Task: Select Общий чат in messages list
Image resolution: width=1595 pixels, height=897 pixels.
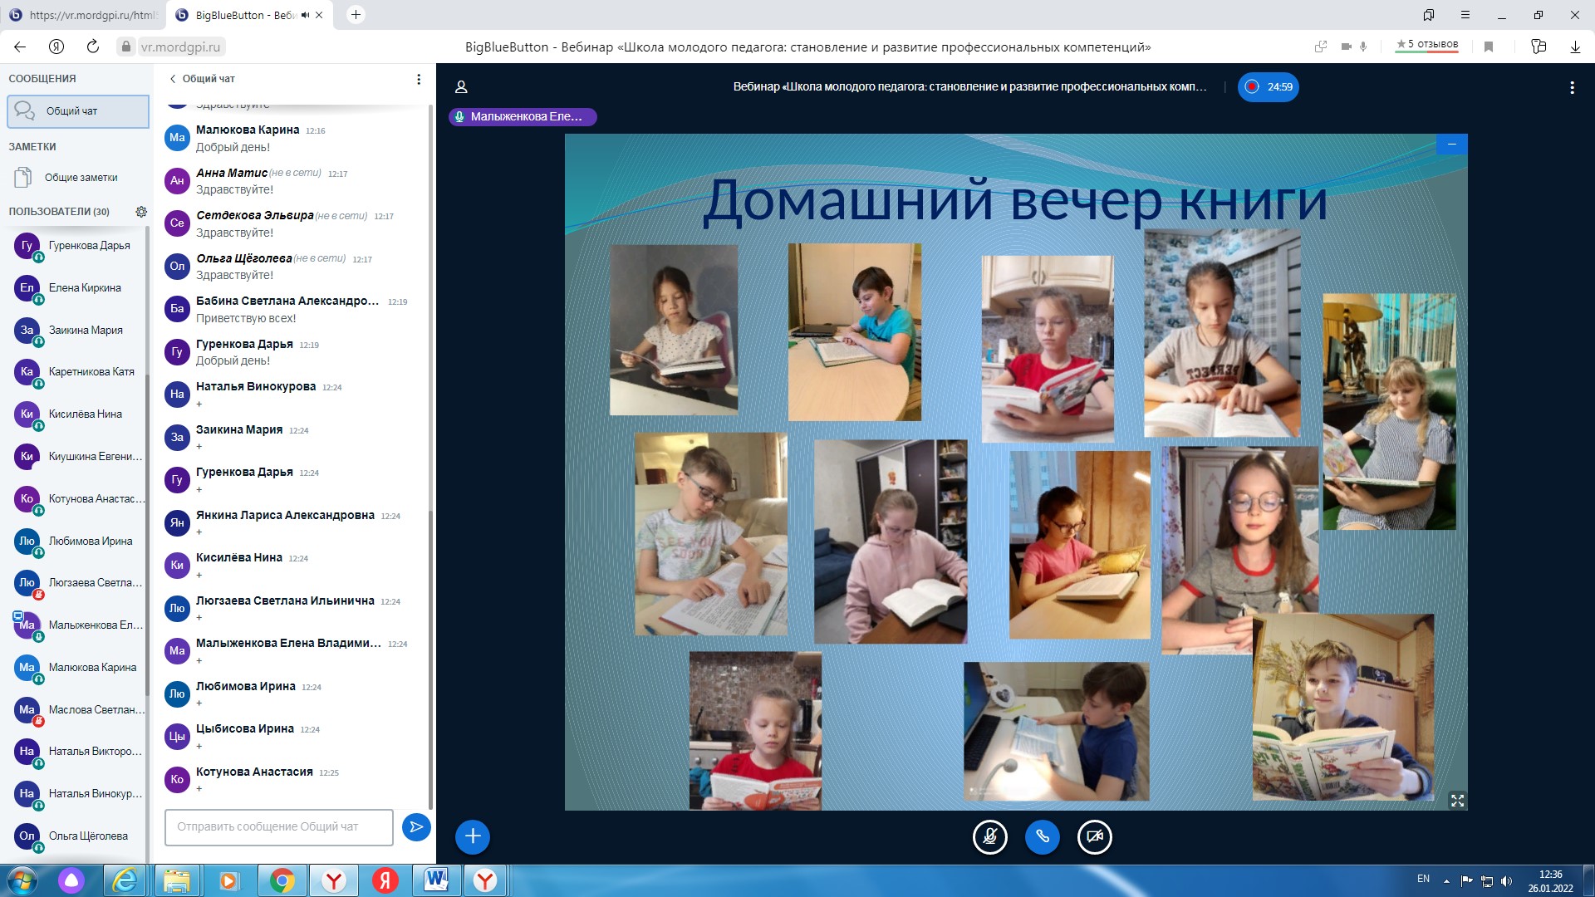Action: pyautogui.click(x=78, y=111)
